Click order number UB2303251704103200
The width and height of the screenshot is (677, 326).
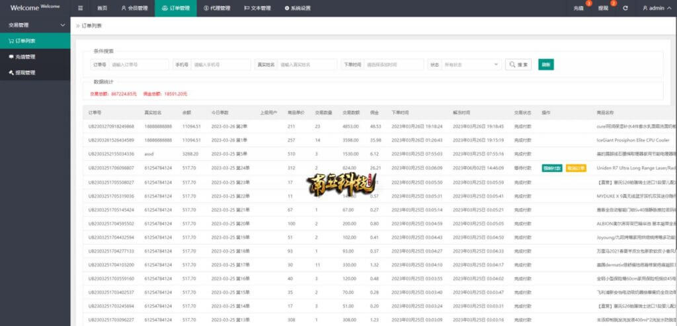pos(111,265)
